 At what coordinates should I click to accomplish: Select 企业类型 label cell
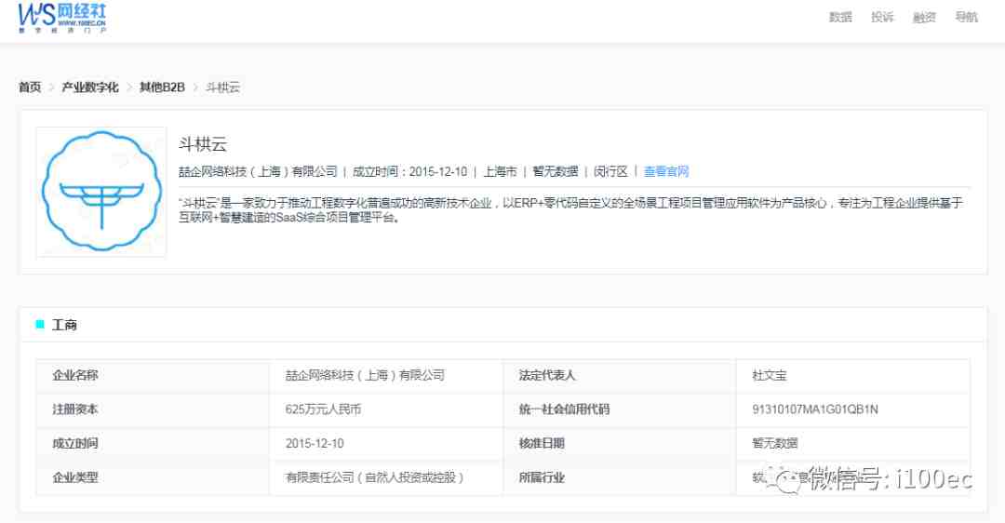(x=153, y=477)
